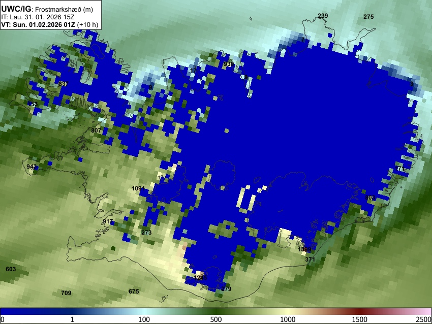
Task: Click the 17 value on the map
Action: point(194,71)
